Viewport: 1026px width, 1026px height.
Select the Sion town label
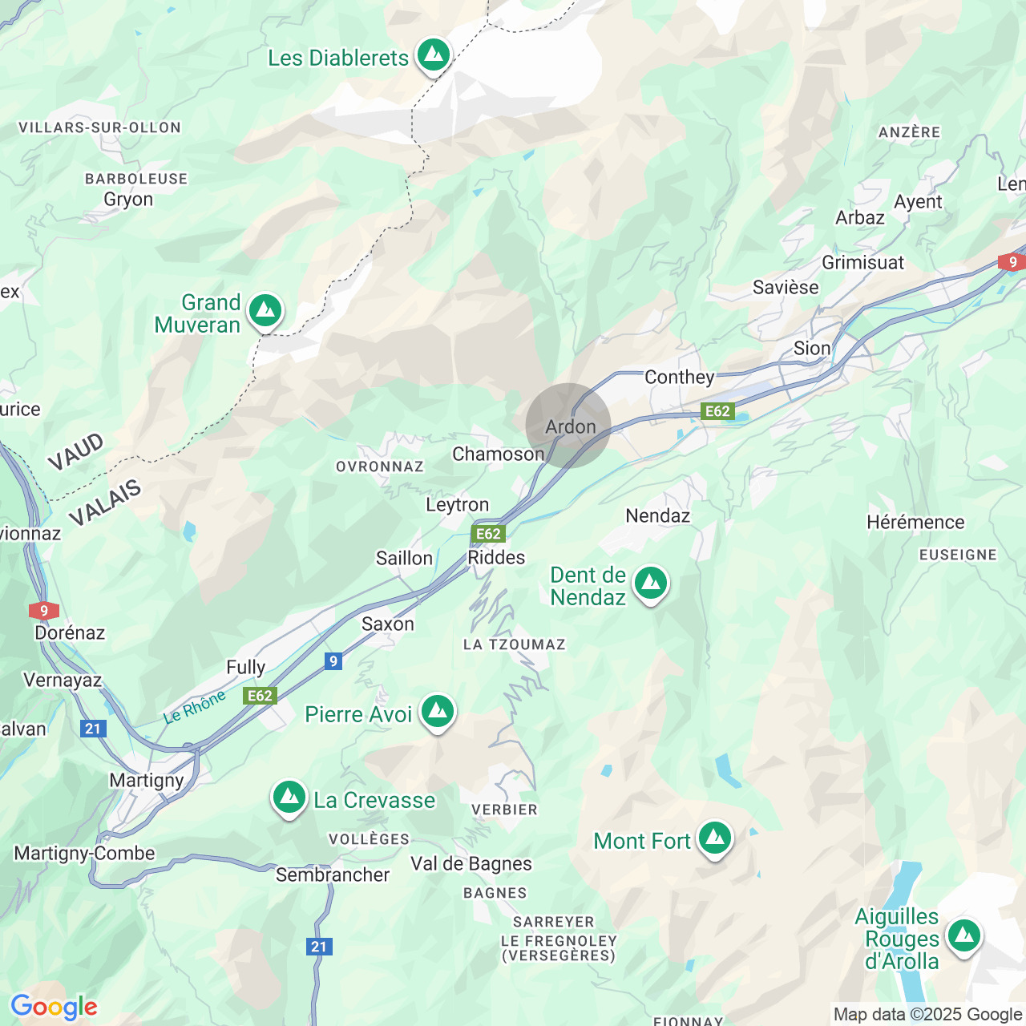pyautogui.click(x=812, y=348)
